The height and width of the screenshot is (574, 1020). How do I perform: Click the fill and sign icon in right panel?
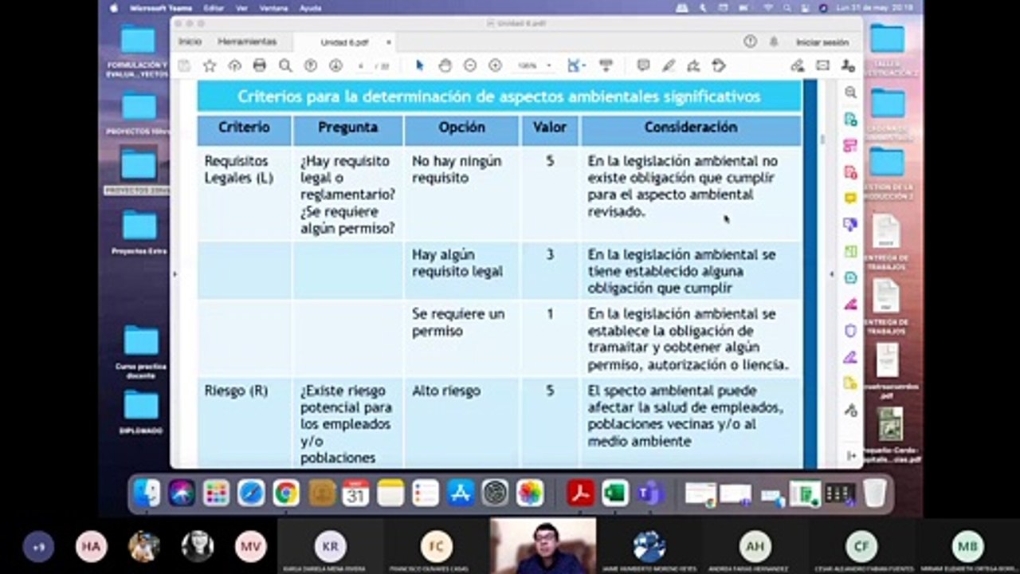(x=850, y=356)
